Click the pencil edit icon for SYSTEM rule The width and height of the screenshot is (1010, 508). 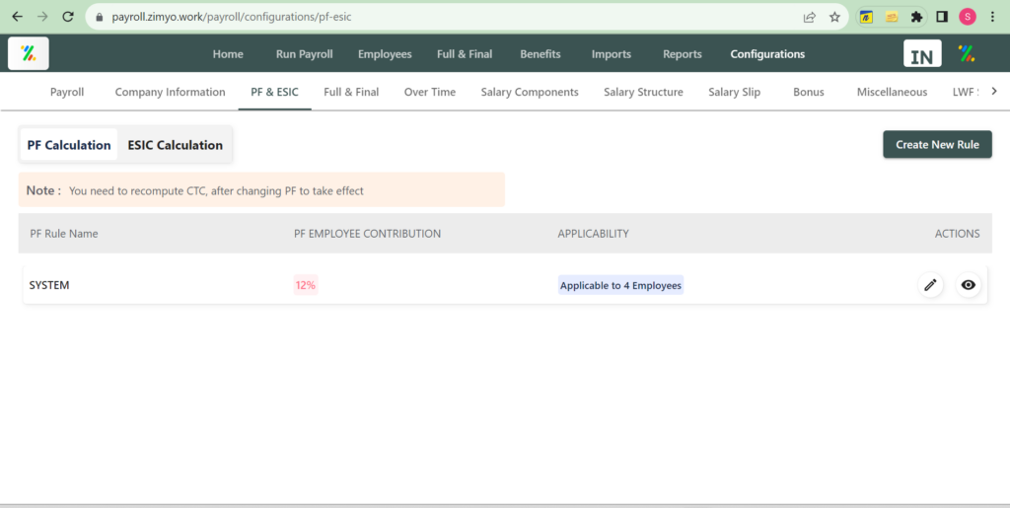929,285
